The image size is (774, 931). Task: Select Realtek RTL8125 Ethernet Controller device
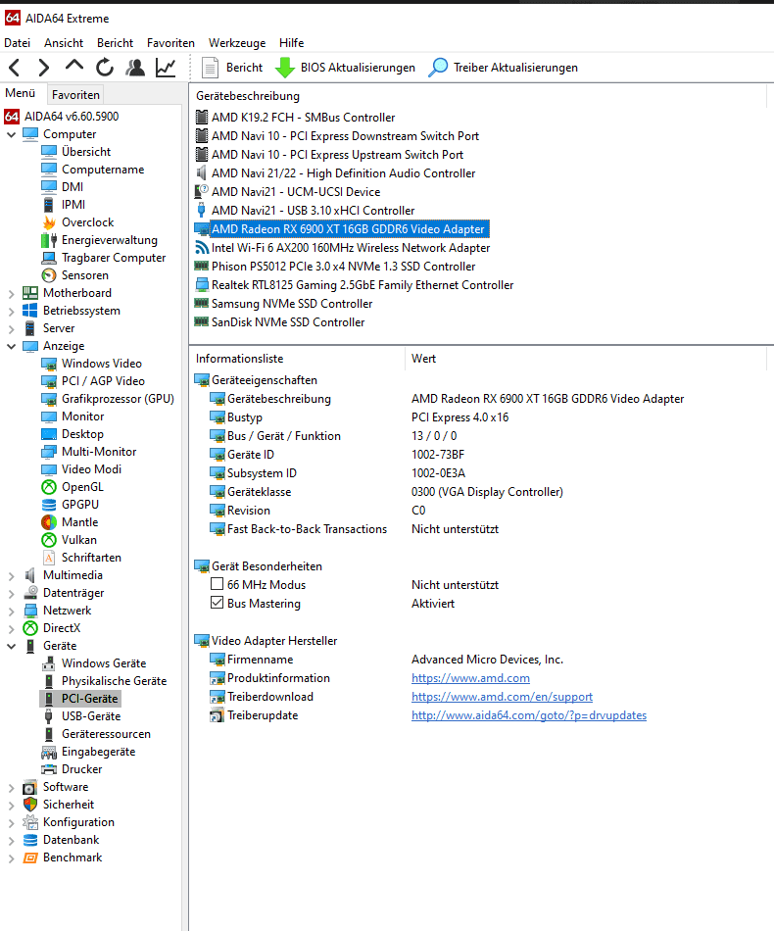tap(363, 285)
